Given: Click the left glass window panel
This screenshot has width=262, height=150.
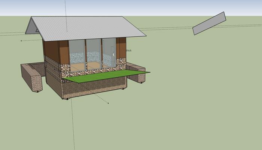Looking at the screenshot, I should (77, 52).
